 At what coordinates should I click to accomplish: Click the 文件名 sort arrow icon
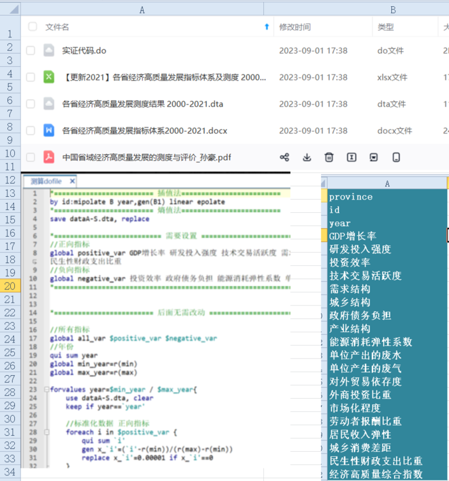[x=266, y=27]
